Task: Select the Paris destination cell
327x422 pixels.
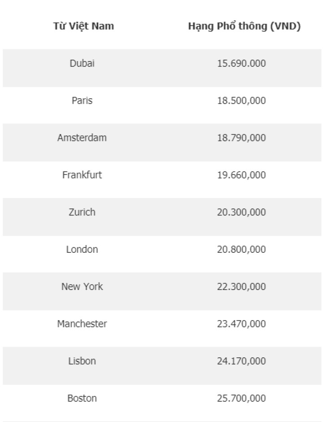Action: click(x=82, y=101)
